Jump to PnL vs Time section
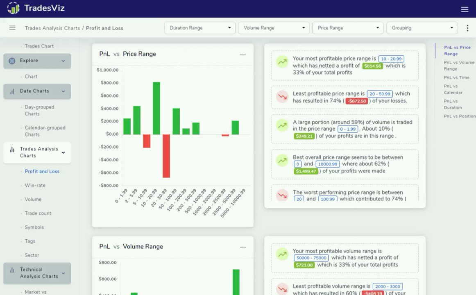The height and width of the screenshot is (295, 476). tap(456, 77)
